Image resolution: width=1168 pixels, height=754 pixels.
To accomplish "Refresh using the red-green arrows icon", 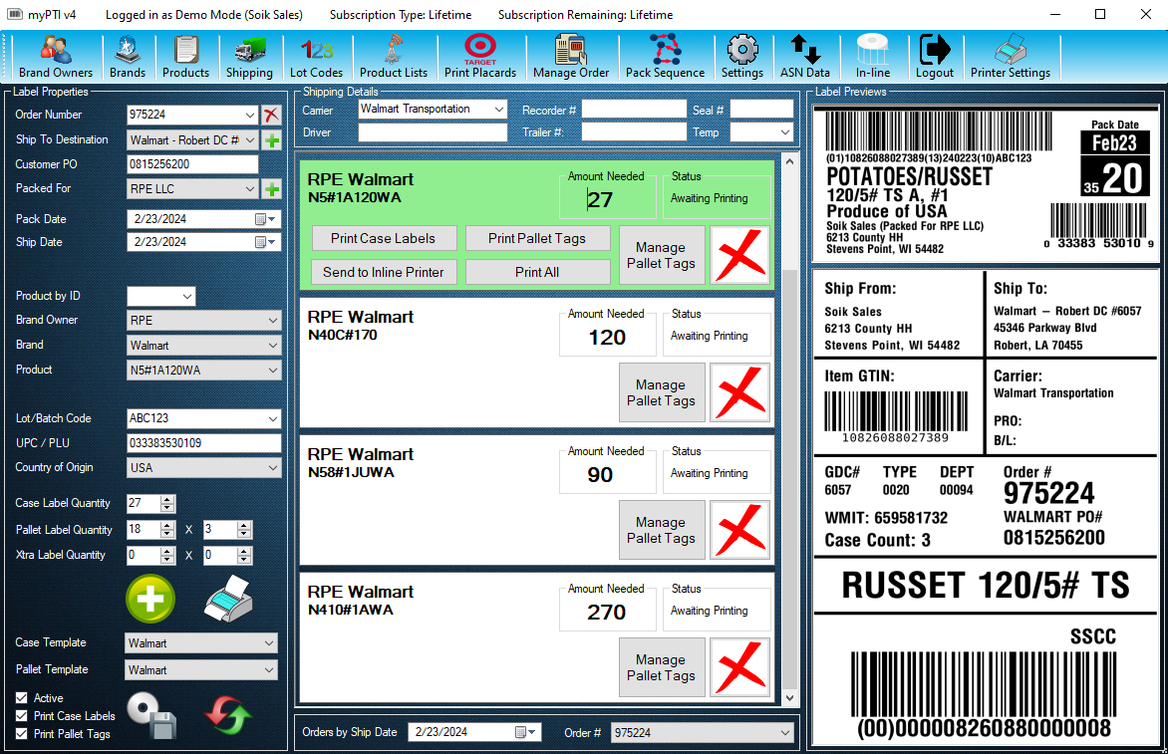I will click(228, 714).
